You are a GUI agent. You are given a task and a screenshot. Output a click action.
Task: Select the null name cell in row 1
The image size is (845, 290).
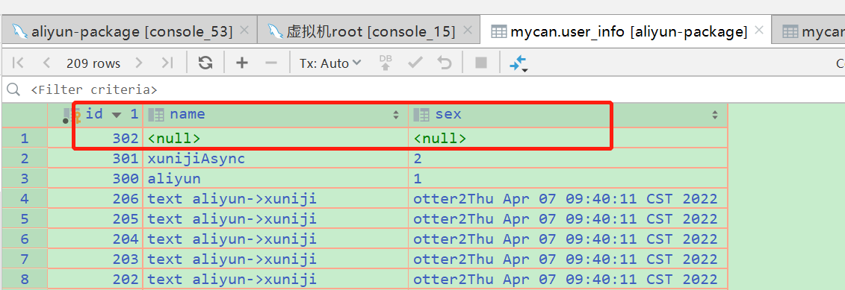276,138
